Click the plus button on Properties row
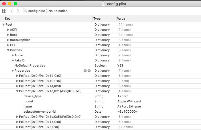201x130 pixels. click(85, 71)
